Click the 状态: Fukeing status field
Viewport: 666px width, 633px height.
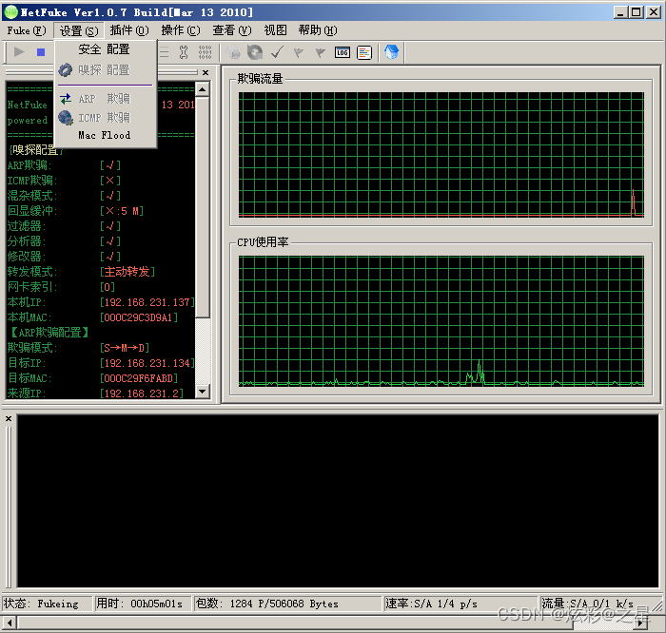pos(48,604)
